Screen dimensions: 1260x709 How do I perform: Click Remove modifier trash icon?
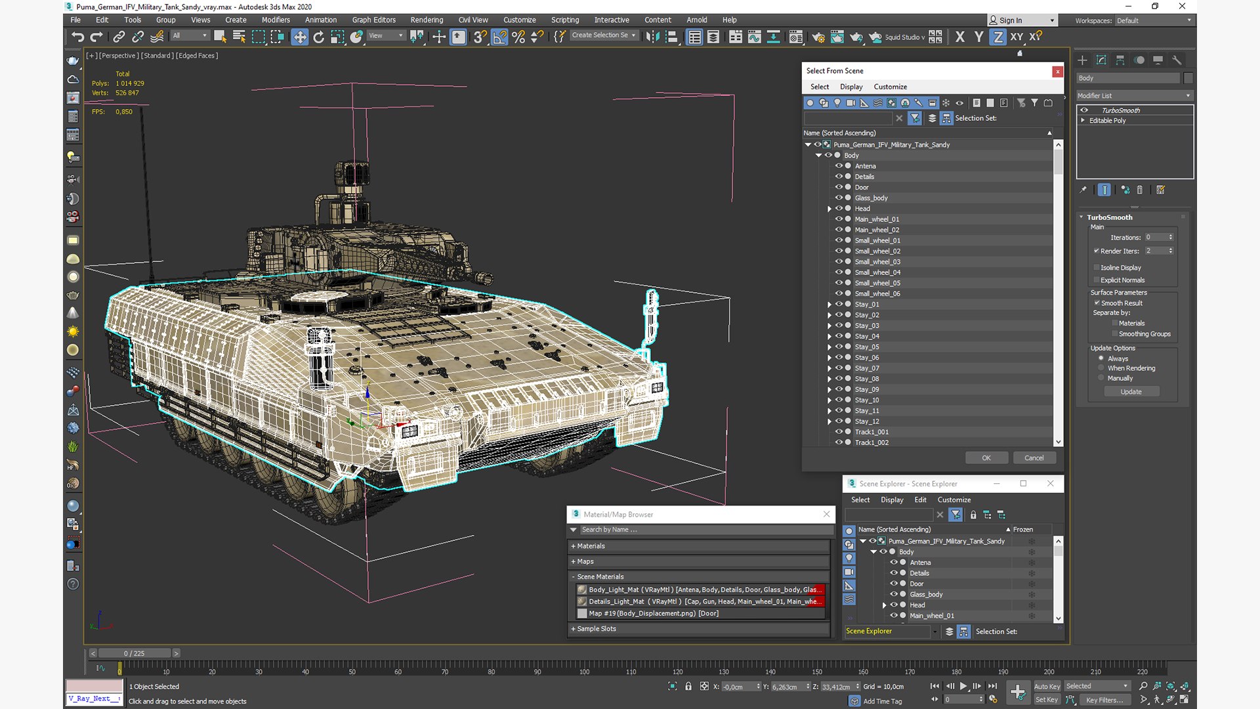click(1140, 190)
